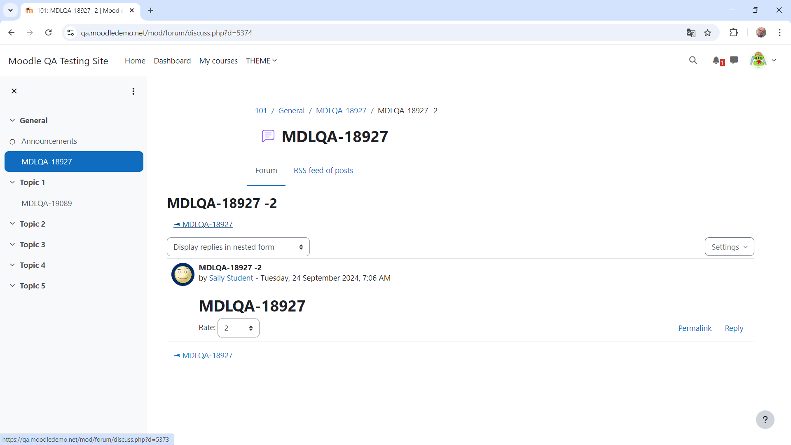View site information icon in address bar
Screen dimensions: 791x445
pos(70,33)
